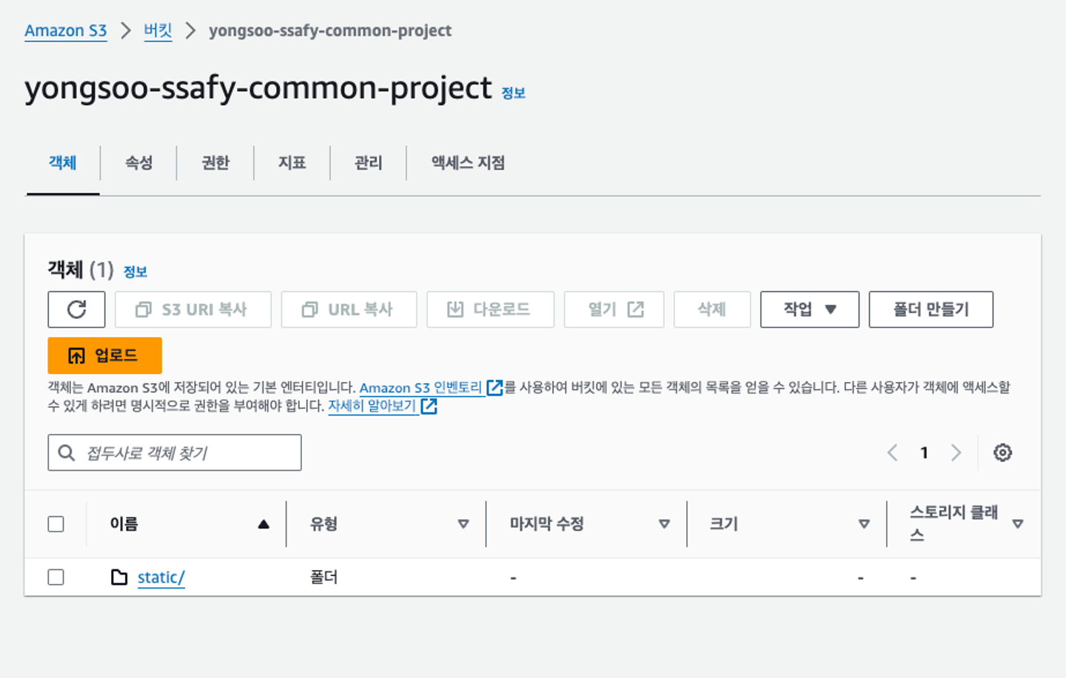Click the S3 URI 복사 button

tap(192, 309)
